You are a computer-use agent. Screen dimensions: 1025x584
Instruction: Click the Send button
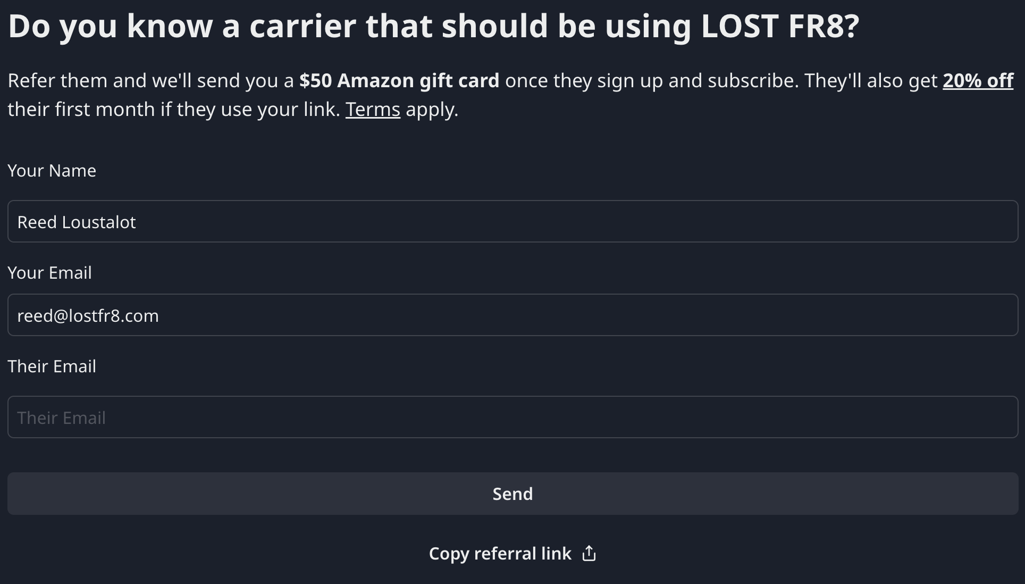[x=512, y=493]
